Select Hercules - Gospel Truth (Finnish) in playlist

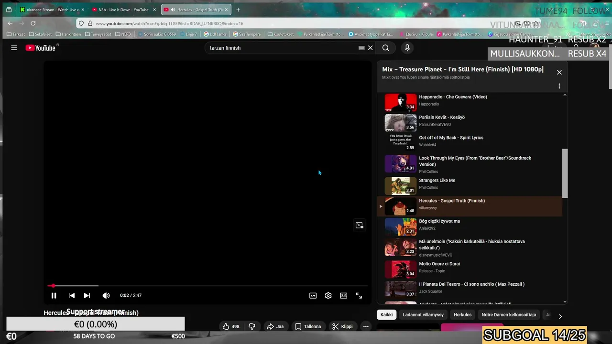[469, 206]
